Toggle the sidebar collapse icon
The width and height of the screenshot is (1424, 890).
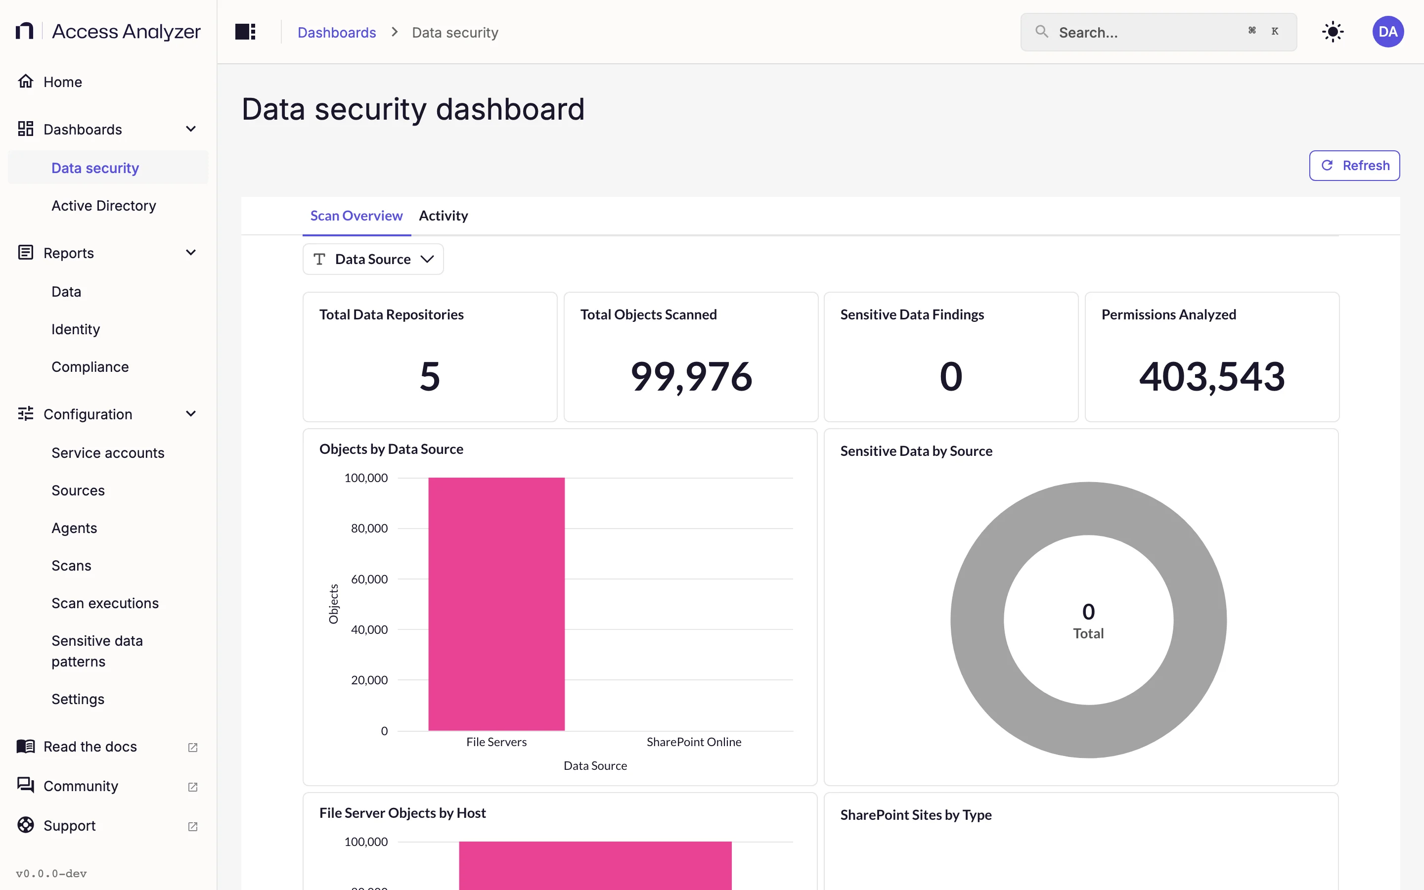point(245,32)
